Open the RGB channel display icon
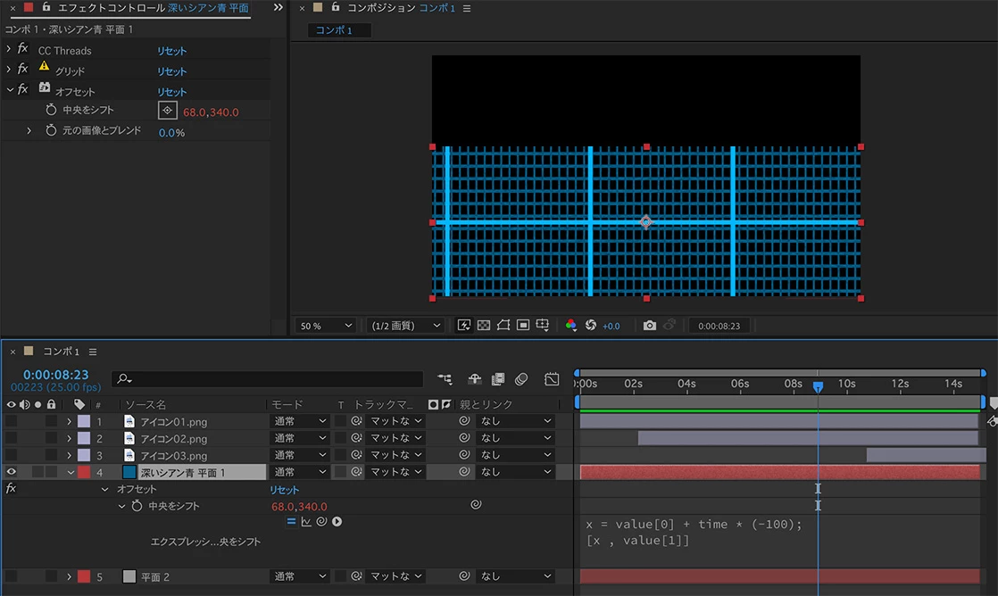Viewport: 998px width, 596px height. pos(571,325)
